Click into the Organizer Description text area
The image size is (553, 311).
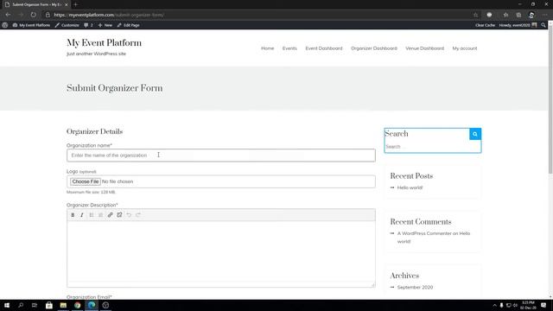pyautogui.click(x=221, y=252)
